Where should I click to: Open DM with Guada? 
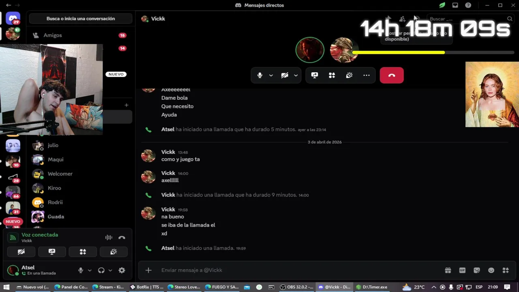click(80, 217)
